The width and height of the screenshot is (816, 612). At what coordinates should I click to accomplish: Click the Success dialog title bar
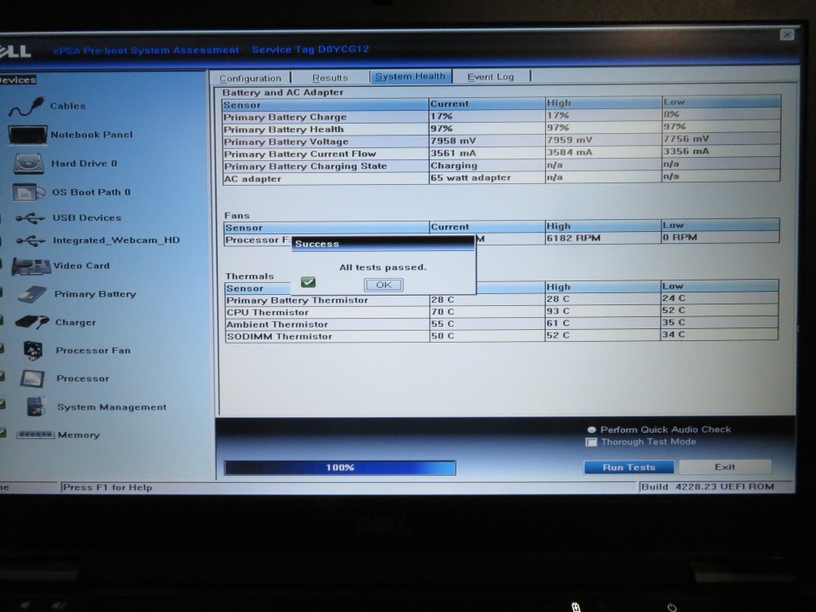coord(383,244)
